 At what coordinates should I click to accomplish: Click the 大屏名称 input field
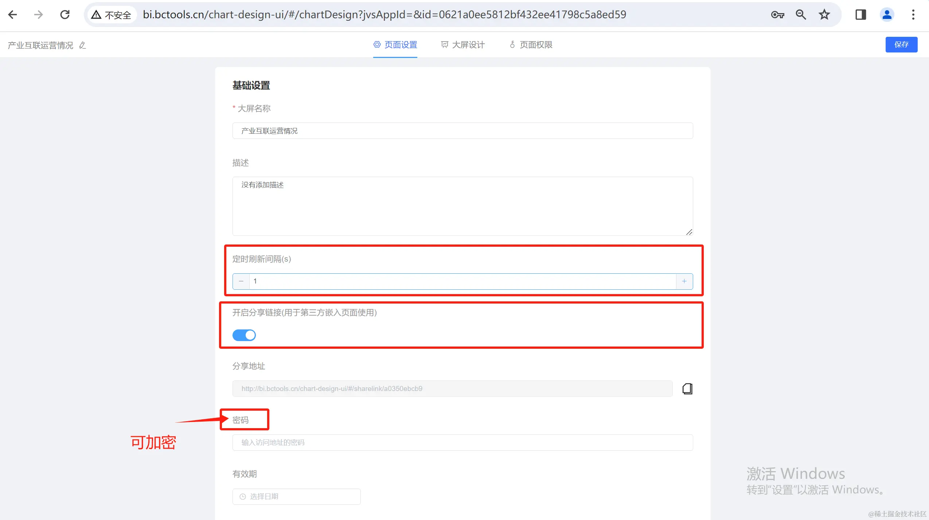pos(462,131)
